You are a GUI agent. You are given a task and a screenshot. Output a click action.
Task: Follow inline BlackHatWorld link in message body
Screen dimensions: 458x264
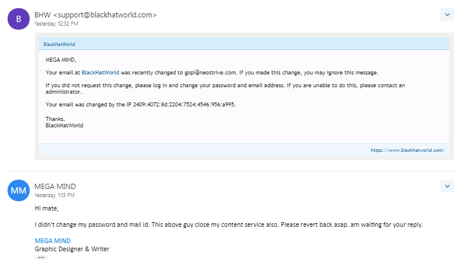point(100,73)
